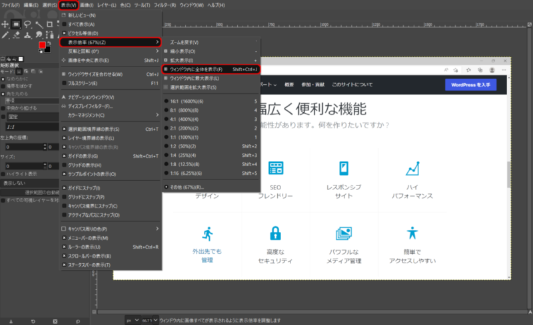The height and width of the screenshot is (325, 533).
Task: Select the Rectangle Select tool
Action: [x=16, y=24]
